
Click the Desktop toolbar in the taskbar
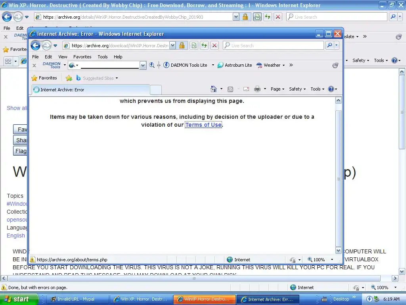(x=341, y=299)
